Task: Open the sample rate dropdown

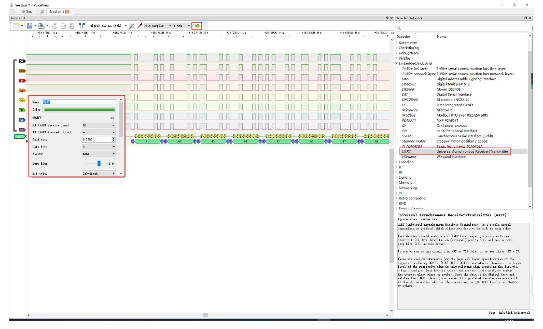Action: pos(182,26)
